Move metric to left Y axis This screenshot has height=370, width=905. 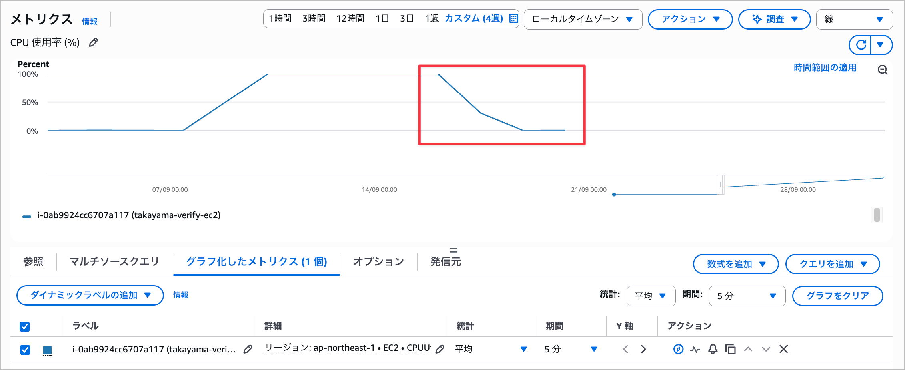click(626, 349)
